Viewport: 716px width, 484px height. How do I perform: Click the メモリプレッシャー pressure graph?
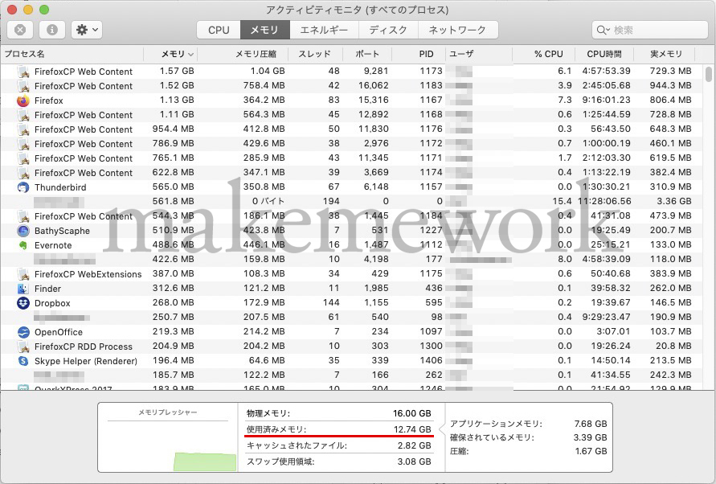coord(168,445)
